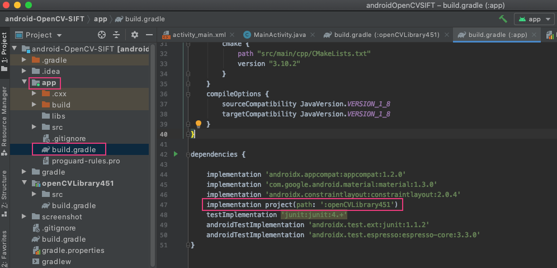557x268 pixels.
Task: Fold the compileOptions block at line 36
Action: [x=188, y=94]
